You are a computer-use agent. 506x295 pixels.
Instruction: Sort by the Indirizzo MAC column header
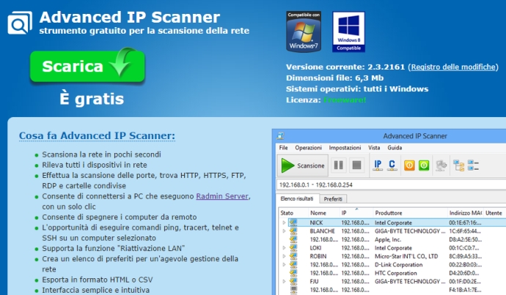[465, 213]
